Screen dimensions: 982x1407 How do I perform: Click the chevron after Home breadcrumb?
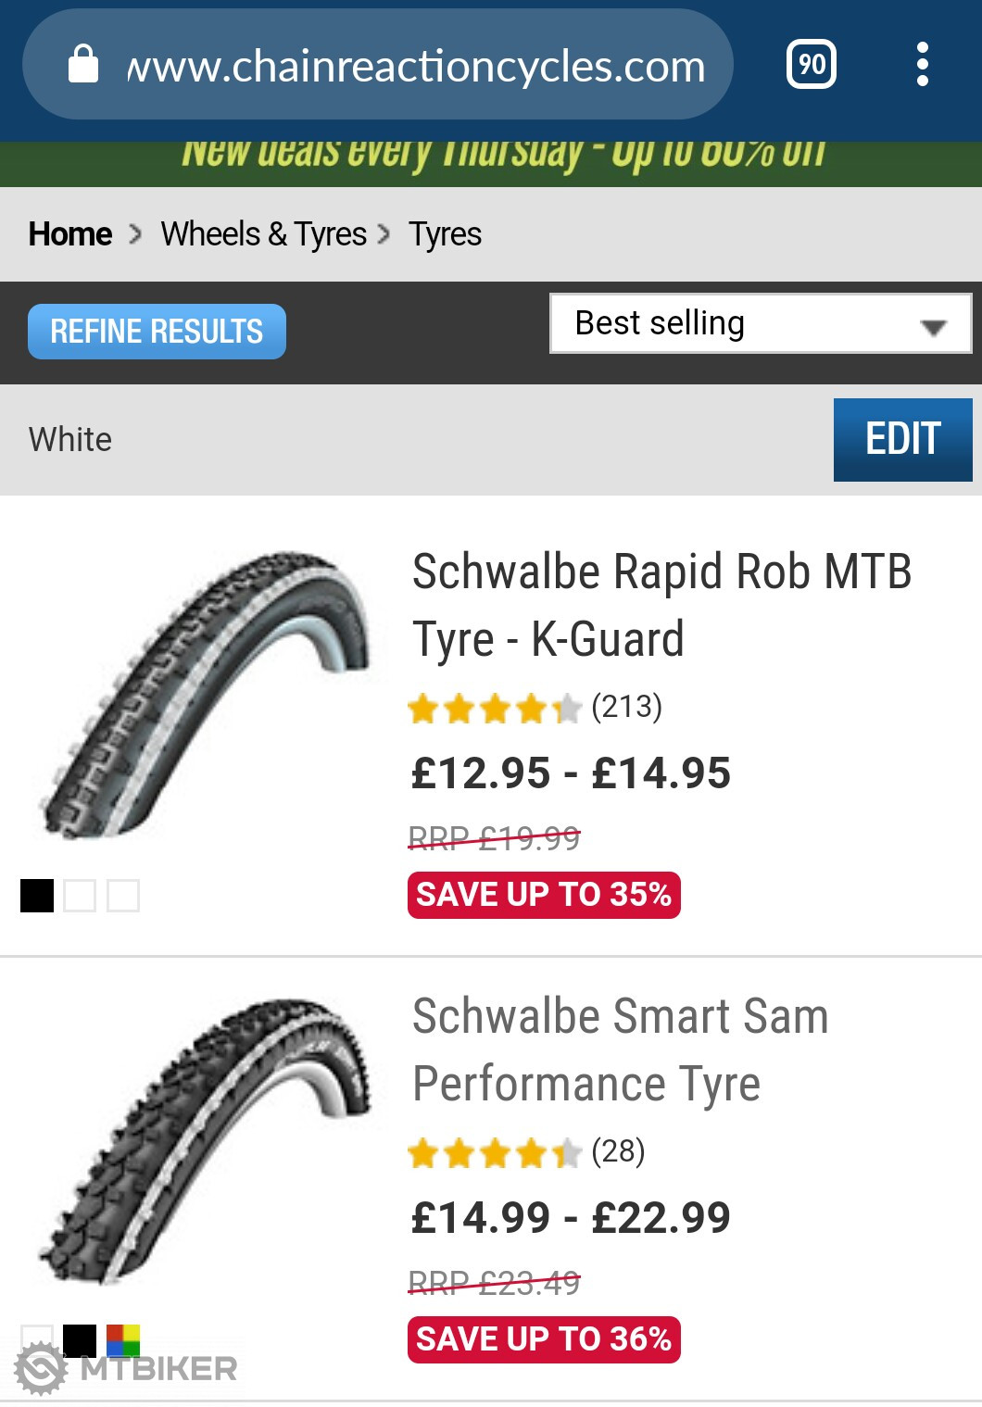136,234
